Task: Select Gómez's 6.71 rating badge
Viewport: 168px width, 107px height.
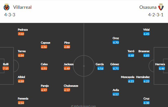Action: point(116,68)
